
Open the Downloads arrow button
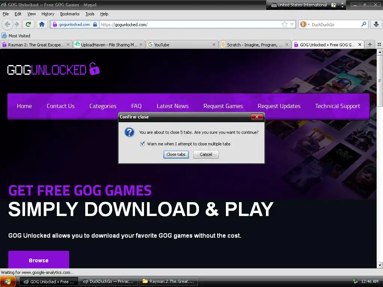coord(376,24)
